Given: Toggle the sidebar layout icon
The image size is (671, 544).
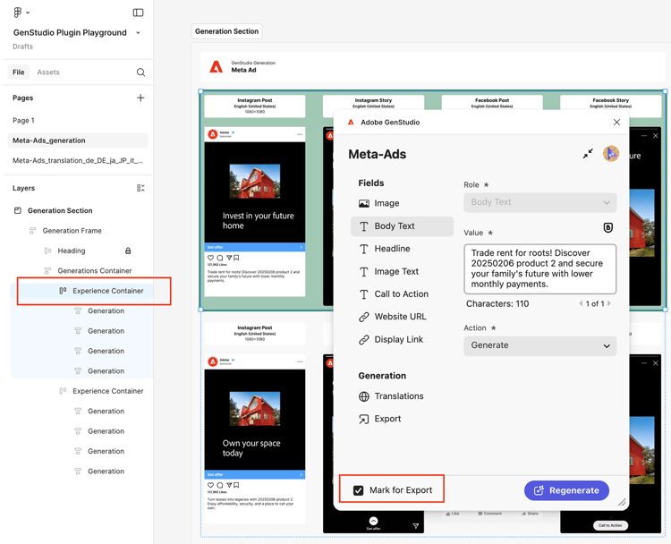Looking at the screenshot, I should [x=138, y=13].
